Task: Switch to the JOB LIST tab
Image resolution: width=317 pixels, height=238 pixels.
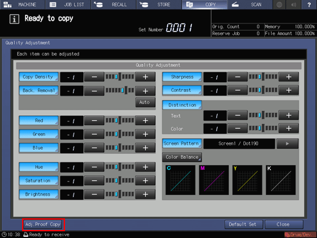Action: pos(68,4)
